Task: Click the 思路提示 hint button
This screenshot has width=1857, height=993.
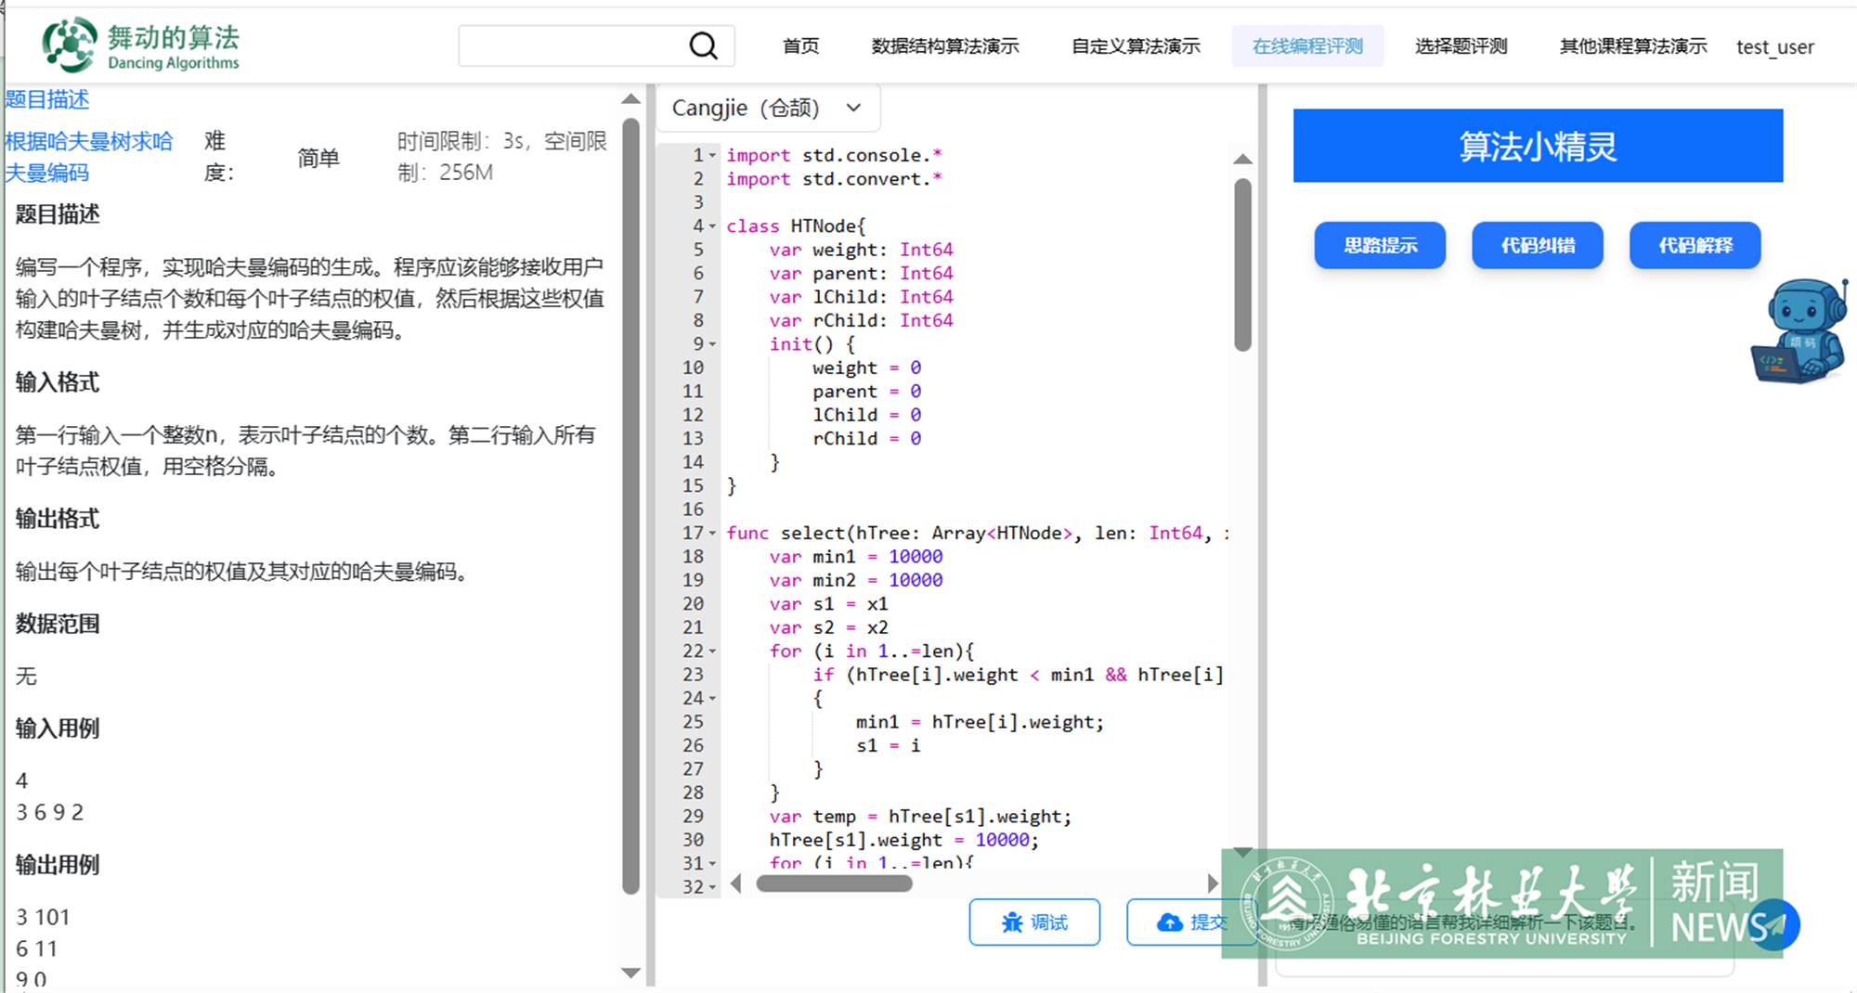Action: coord(1380,246)
